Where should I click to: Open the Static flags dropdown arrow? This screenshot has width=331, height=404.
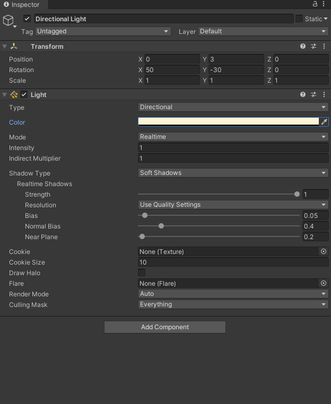(326, 19)
